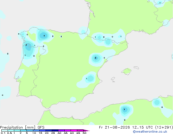Click the Precipitation [mm] GFS title
The height and width of the screenshot is (134, 173).
point(22,127)
